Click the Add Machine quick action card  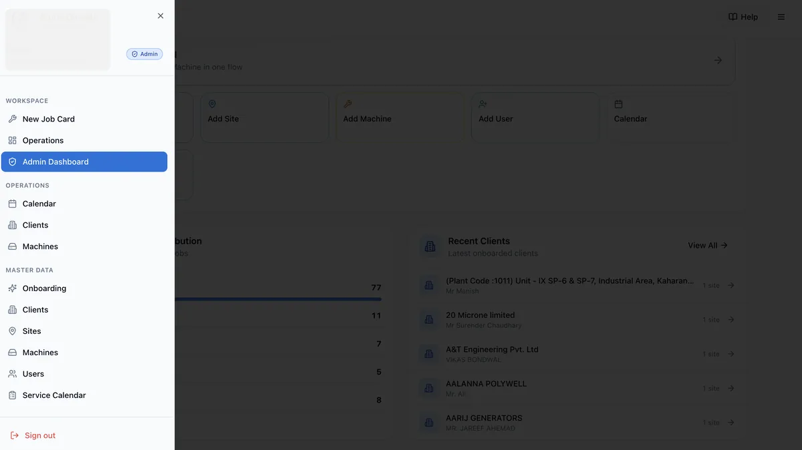[x=400, y=117]
